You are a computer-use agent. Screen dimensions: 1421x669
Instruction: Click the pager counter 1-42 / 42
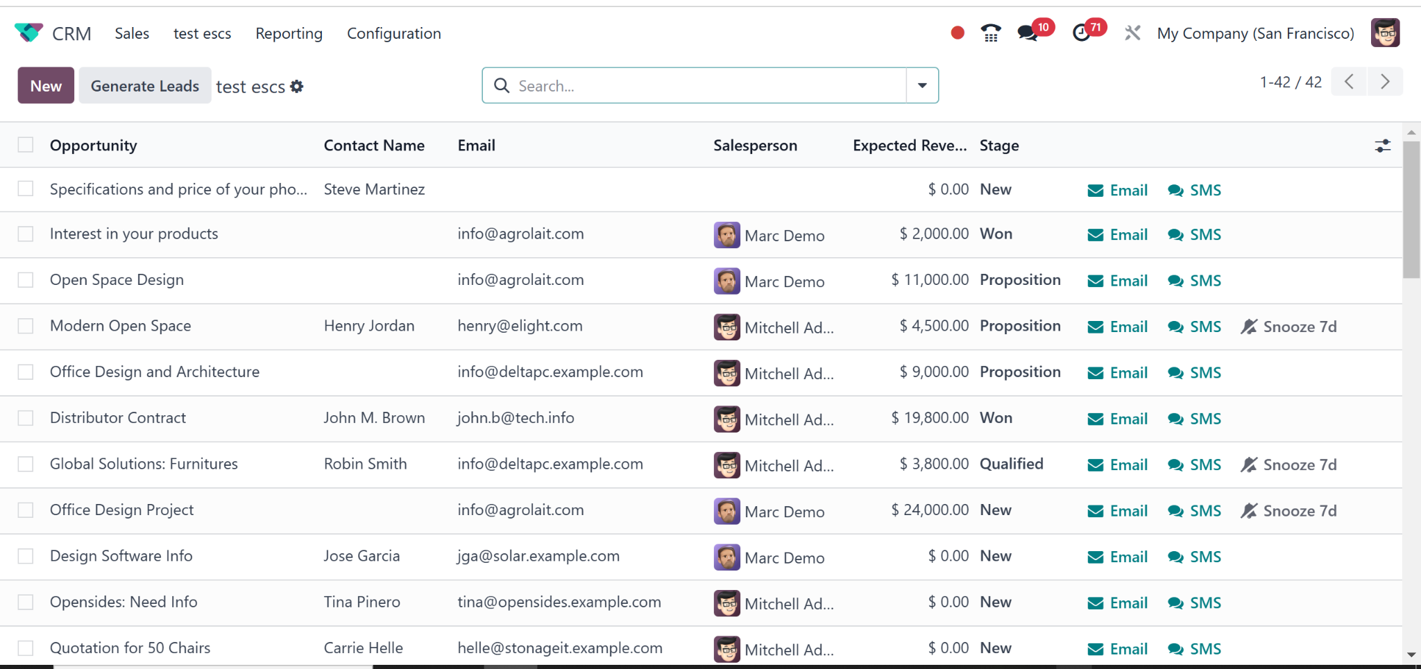click(1291, 82)
